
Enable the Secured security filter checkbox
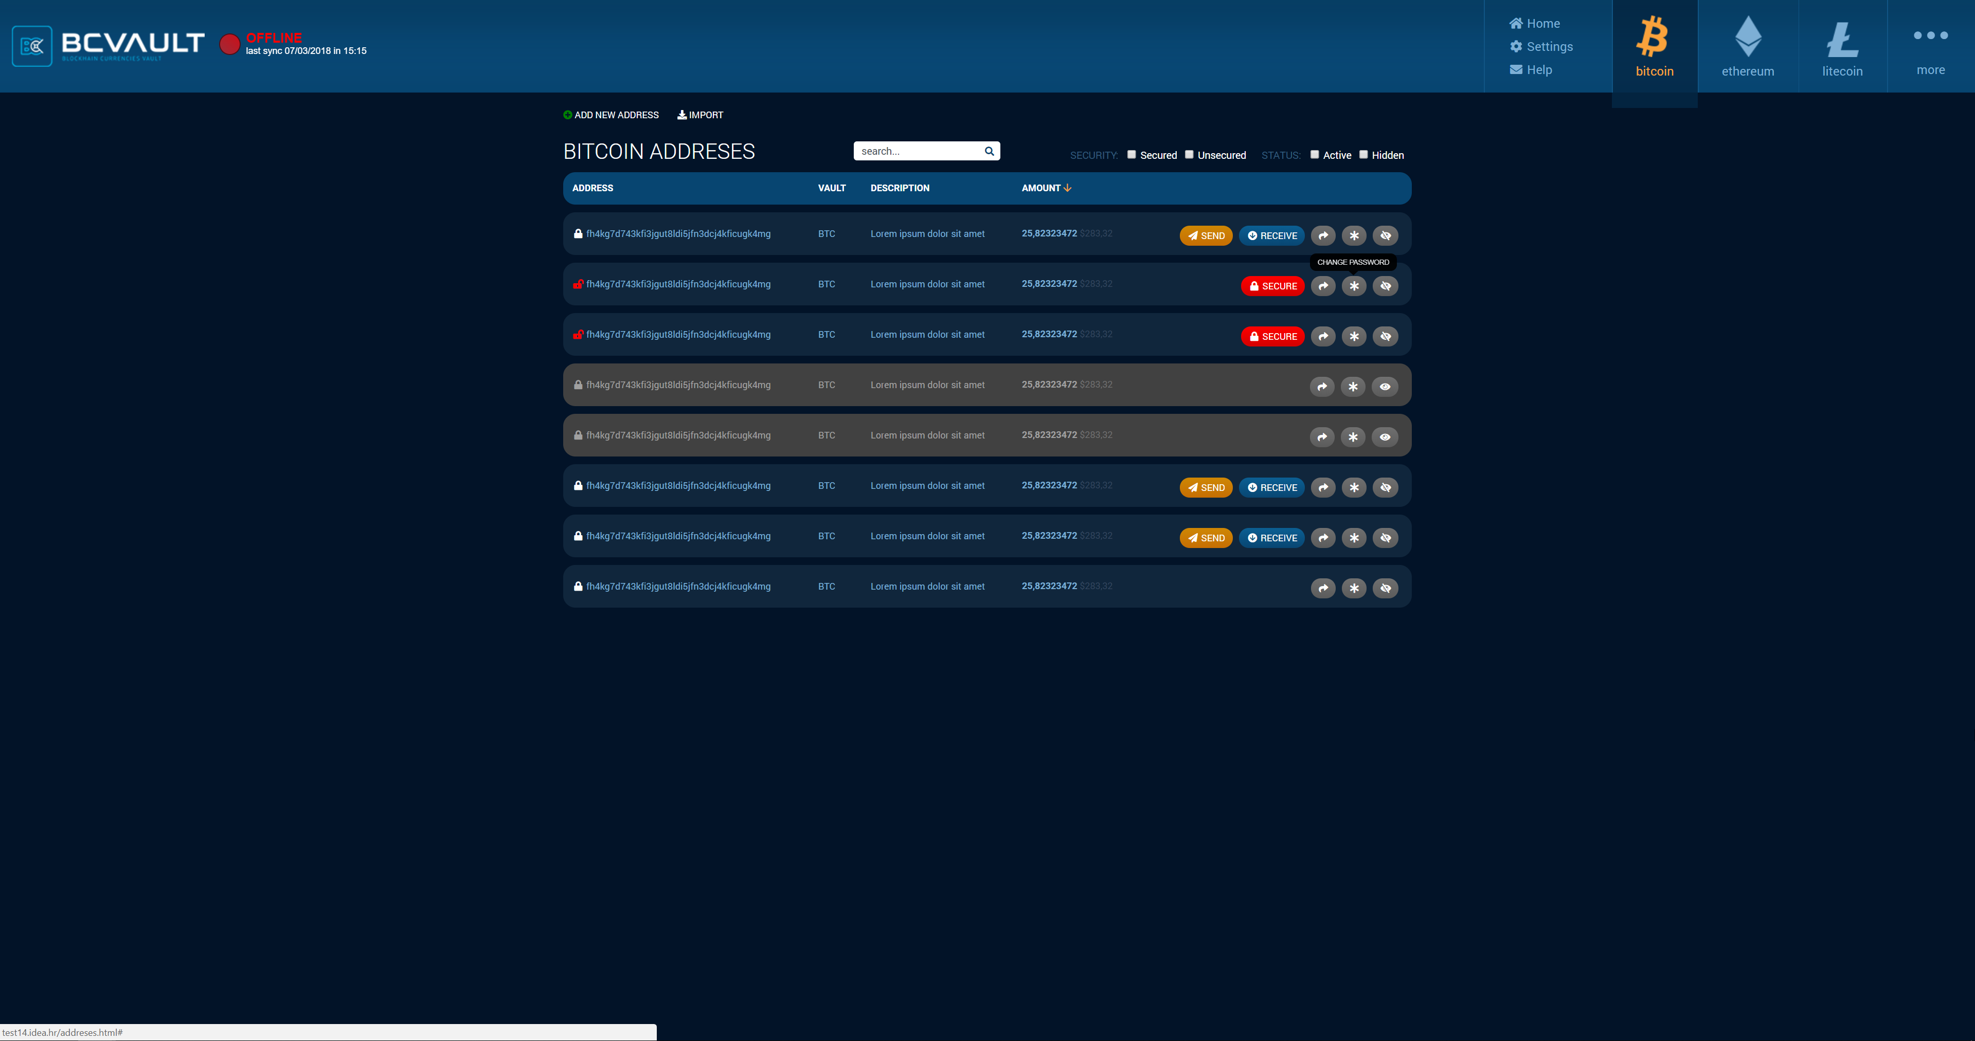(x=1131, y=155)
